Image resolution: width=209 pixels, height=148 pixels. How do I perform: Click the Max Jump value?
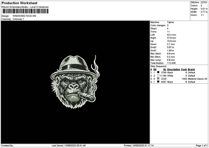pos(171,60)
